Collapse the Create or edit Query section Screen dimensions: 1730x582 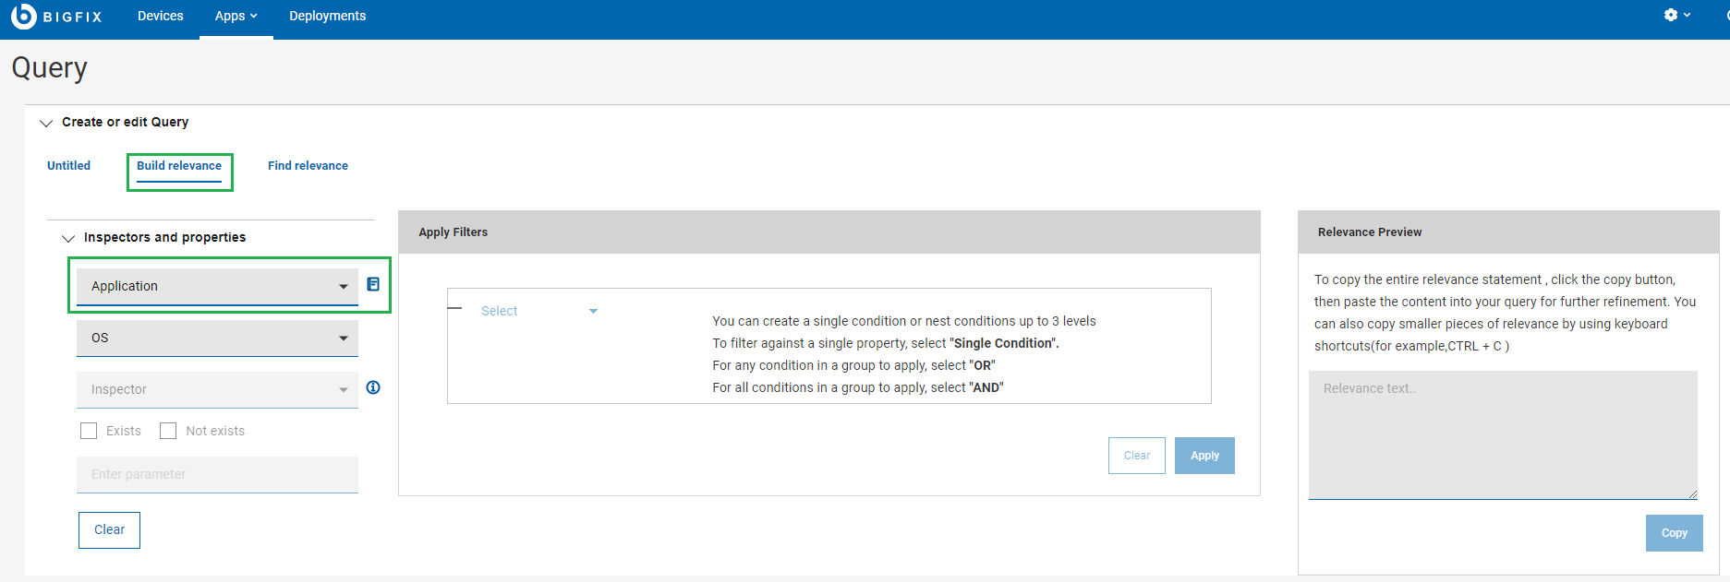coord(46,123)
